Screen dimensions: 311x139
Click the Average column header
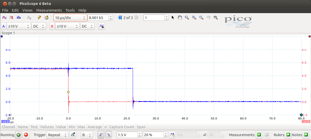95,127
